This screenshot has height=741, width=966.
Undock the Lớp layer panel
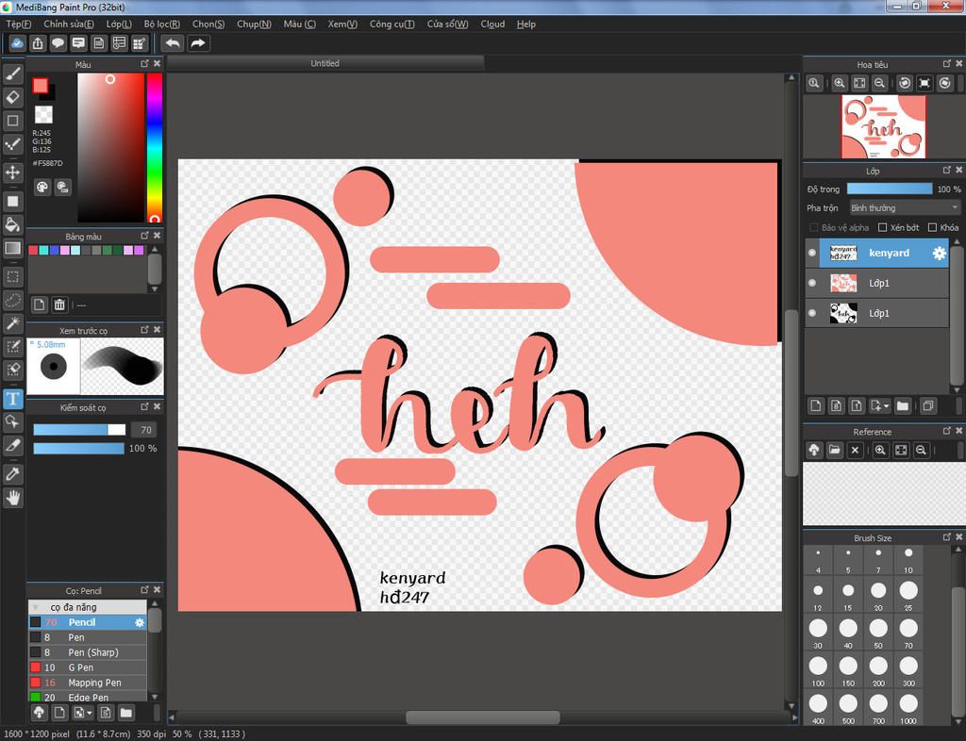947,171
